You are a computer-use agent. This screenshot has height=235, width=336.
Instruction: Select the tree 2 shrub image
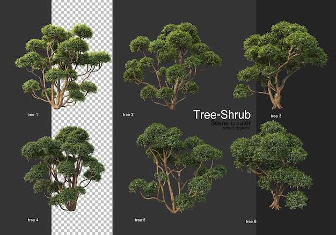(172, 67)
